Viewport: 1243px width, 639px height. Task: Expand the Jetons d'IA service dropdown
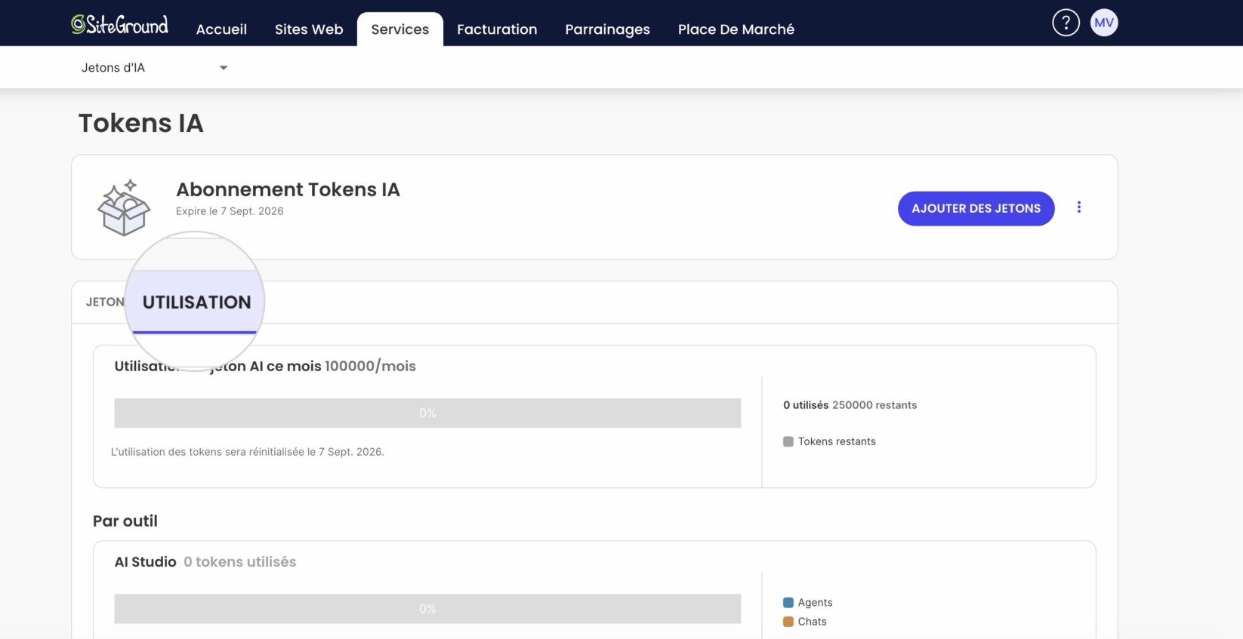pos(155,68)
